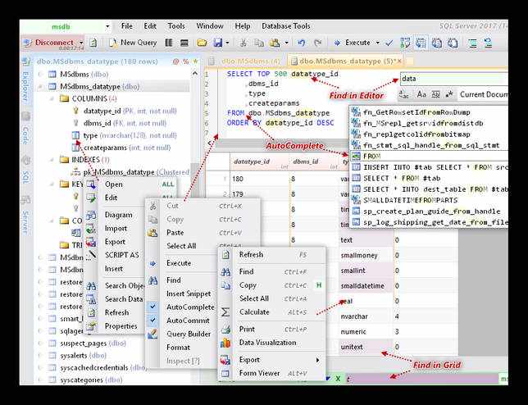Toggle AutoComplete checkmark in editor menu
The image size is (528, 405).
tap(152, 307)
